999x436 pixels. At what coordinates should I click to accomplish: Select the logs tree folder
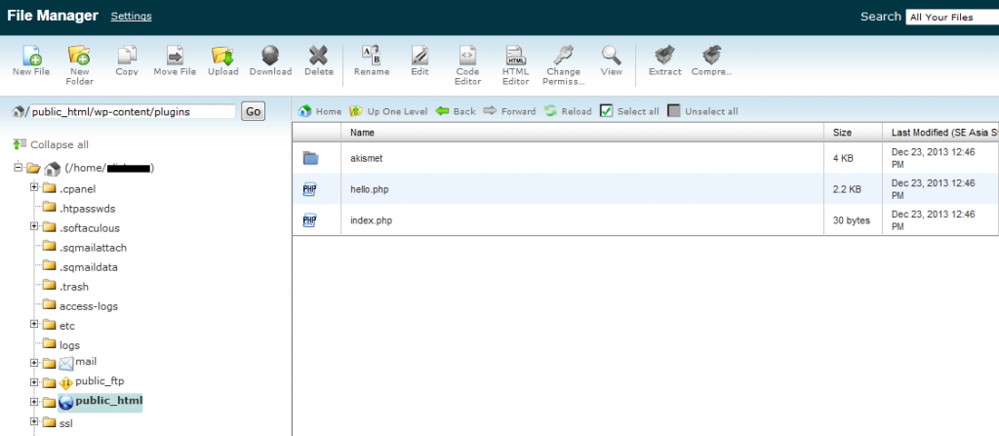click(x=69, y=345)
